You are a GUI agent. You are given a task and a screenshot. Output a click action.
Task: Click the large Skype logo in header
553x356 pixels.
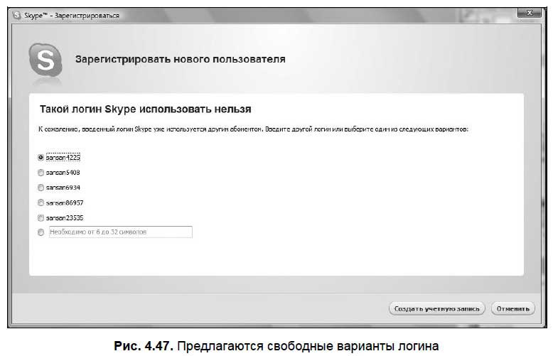coord(45,60)
